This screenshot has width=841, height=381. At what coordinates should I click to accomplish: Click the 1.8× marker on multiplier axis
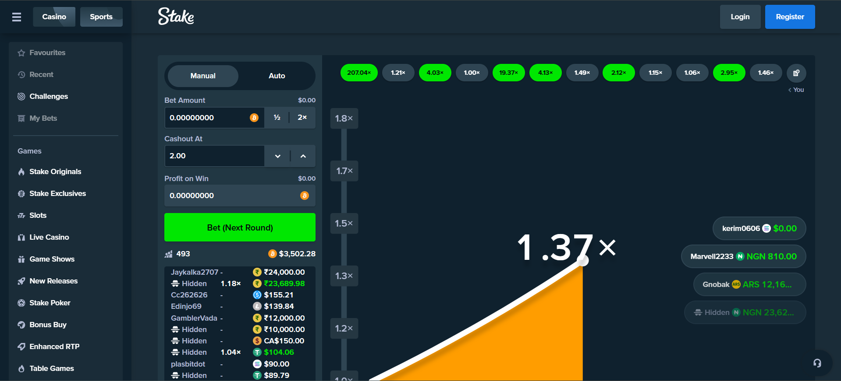point(344,119)
